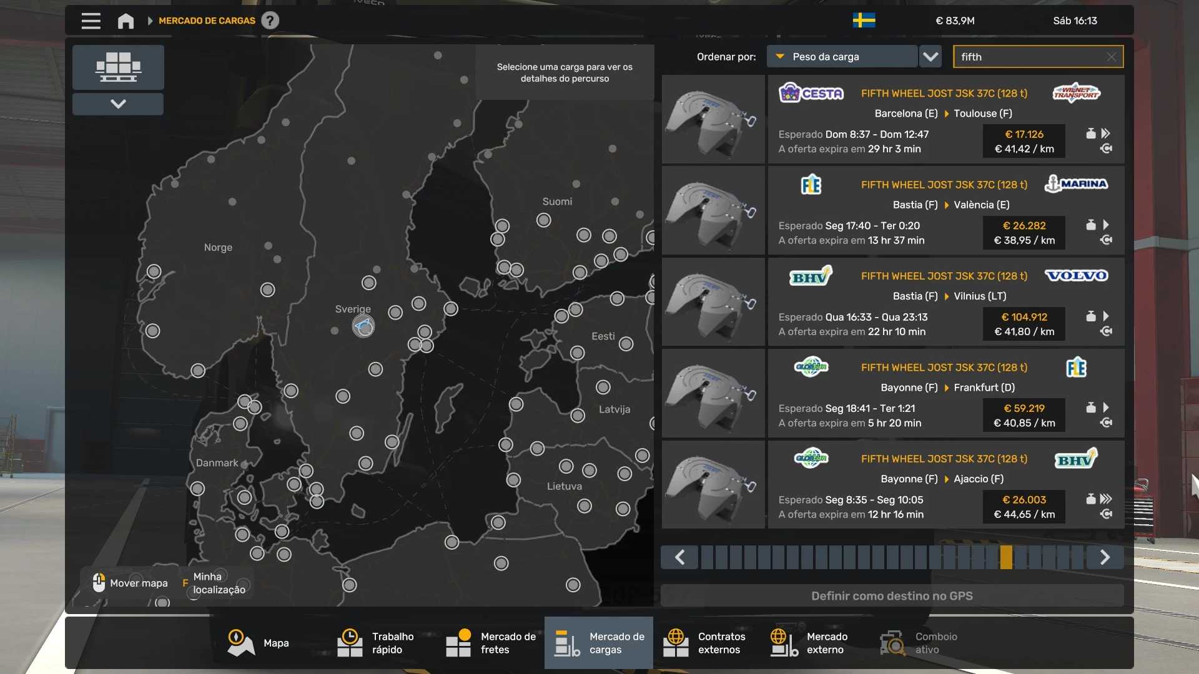Jump to the first page marker
The image size is (1199, 674).
coord(707,557)
